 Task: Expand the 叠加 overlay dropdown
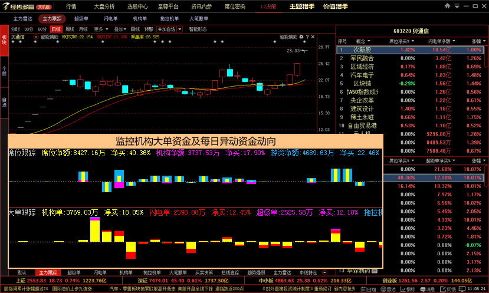click(x=120, y=29)
